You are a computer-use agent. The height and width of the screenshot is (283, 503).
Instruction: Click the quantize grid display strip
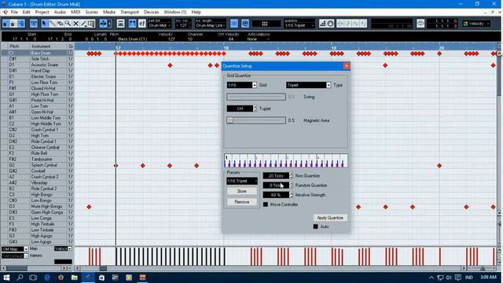[285, 160]
